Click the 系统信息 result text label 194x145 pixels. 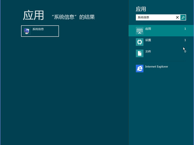38,29
